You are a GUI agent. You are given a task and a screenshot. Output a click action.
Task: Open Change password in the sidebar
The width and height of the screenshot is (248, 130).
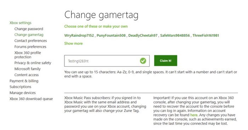(x=29, y=29)
